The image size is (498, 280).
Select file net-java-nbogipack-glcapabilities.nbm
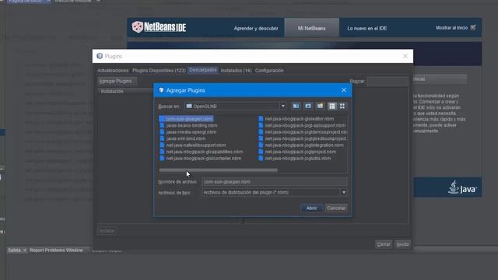coord(205,152)
